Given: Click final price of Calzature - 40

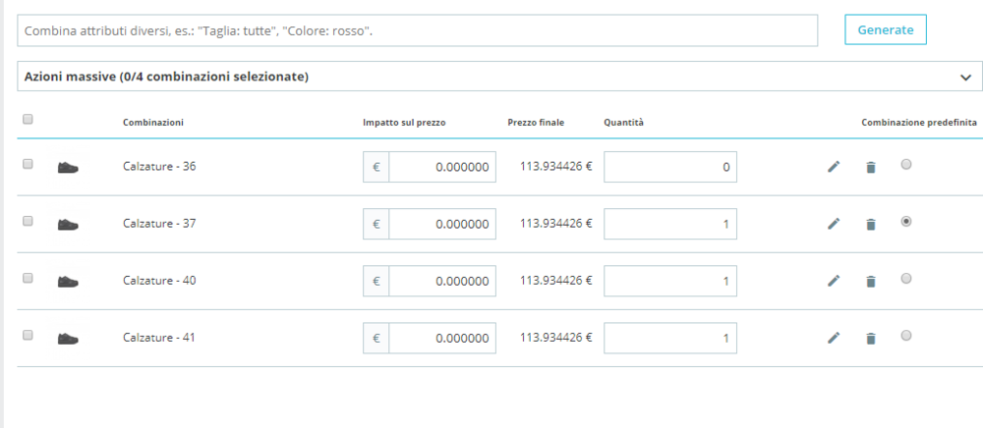Looking at the screenshot, I should point(556,281).
